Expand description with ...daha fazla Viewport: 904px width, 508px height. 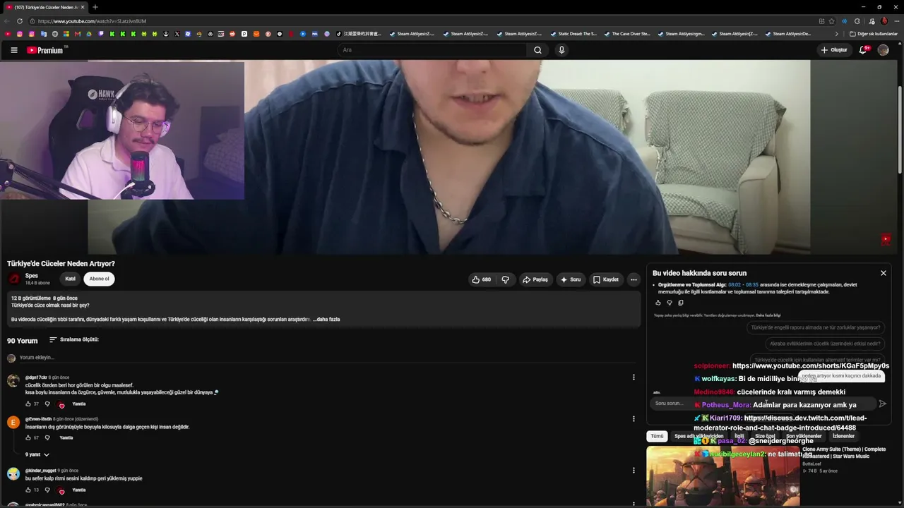(x=327, y=320)
